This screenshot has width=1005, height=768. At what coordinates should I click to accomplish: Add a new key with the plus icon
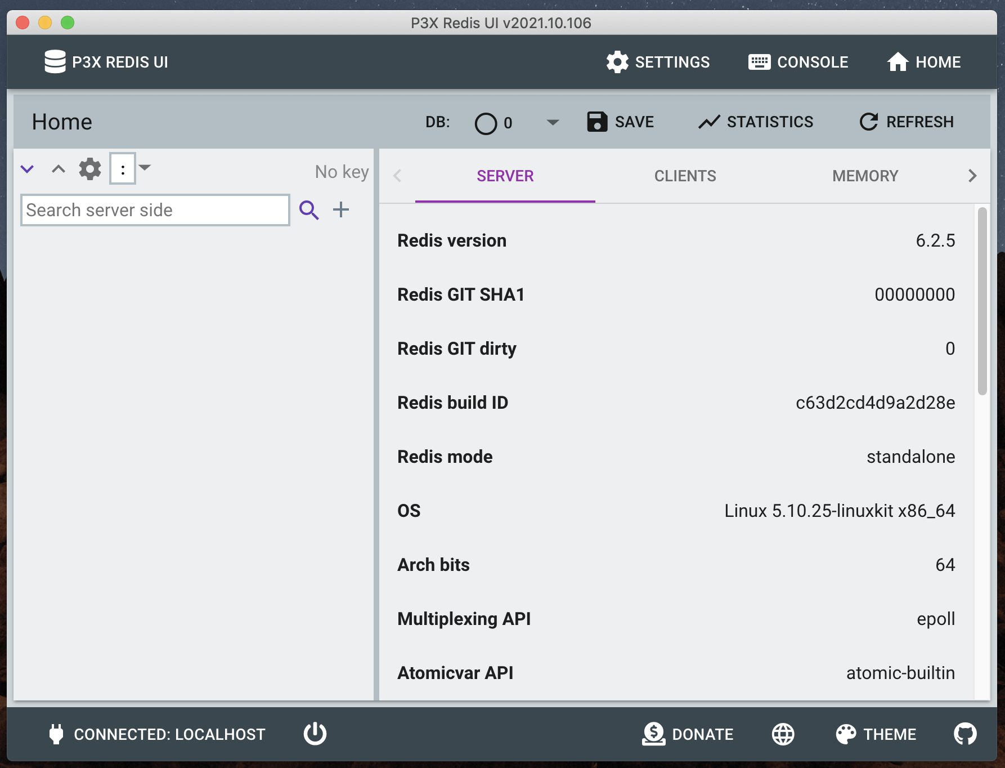(x=341, y=209)
